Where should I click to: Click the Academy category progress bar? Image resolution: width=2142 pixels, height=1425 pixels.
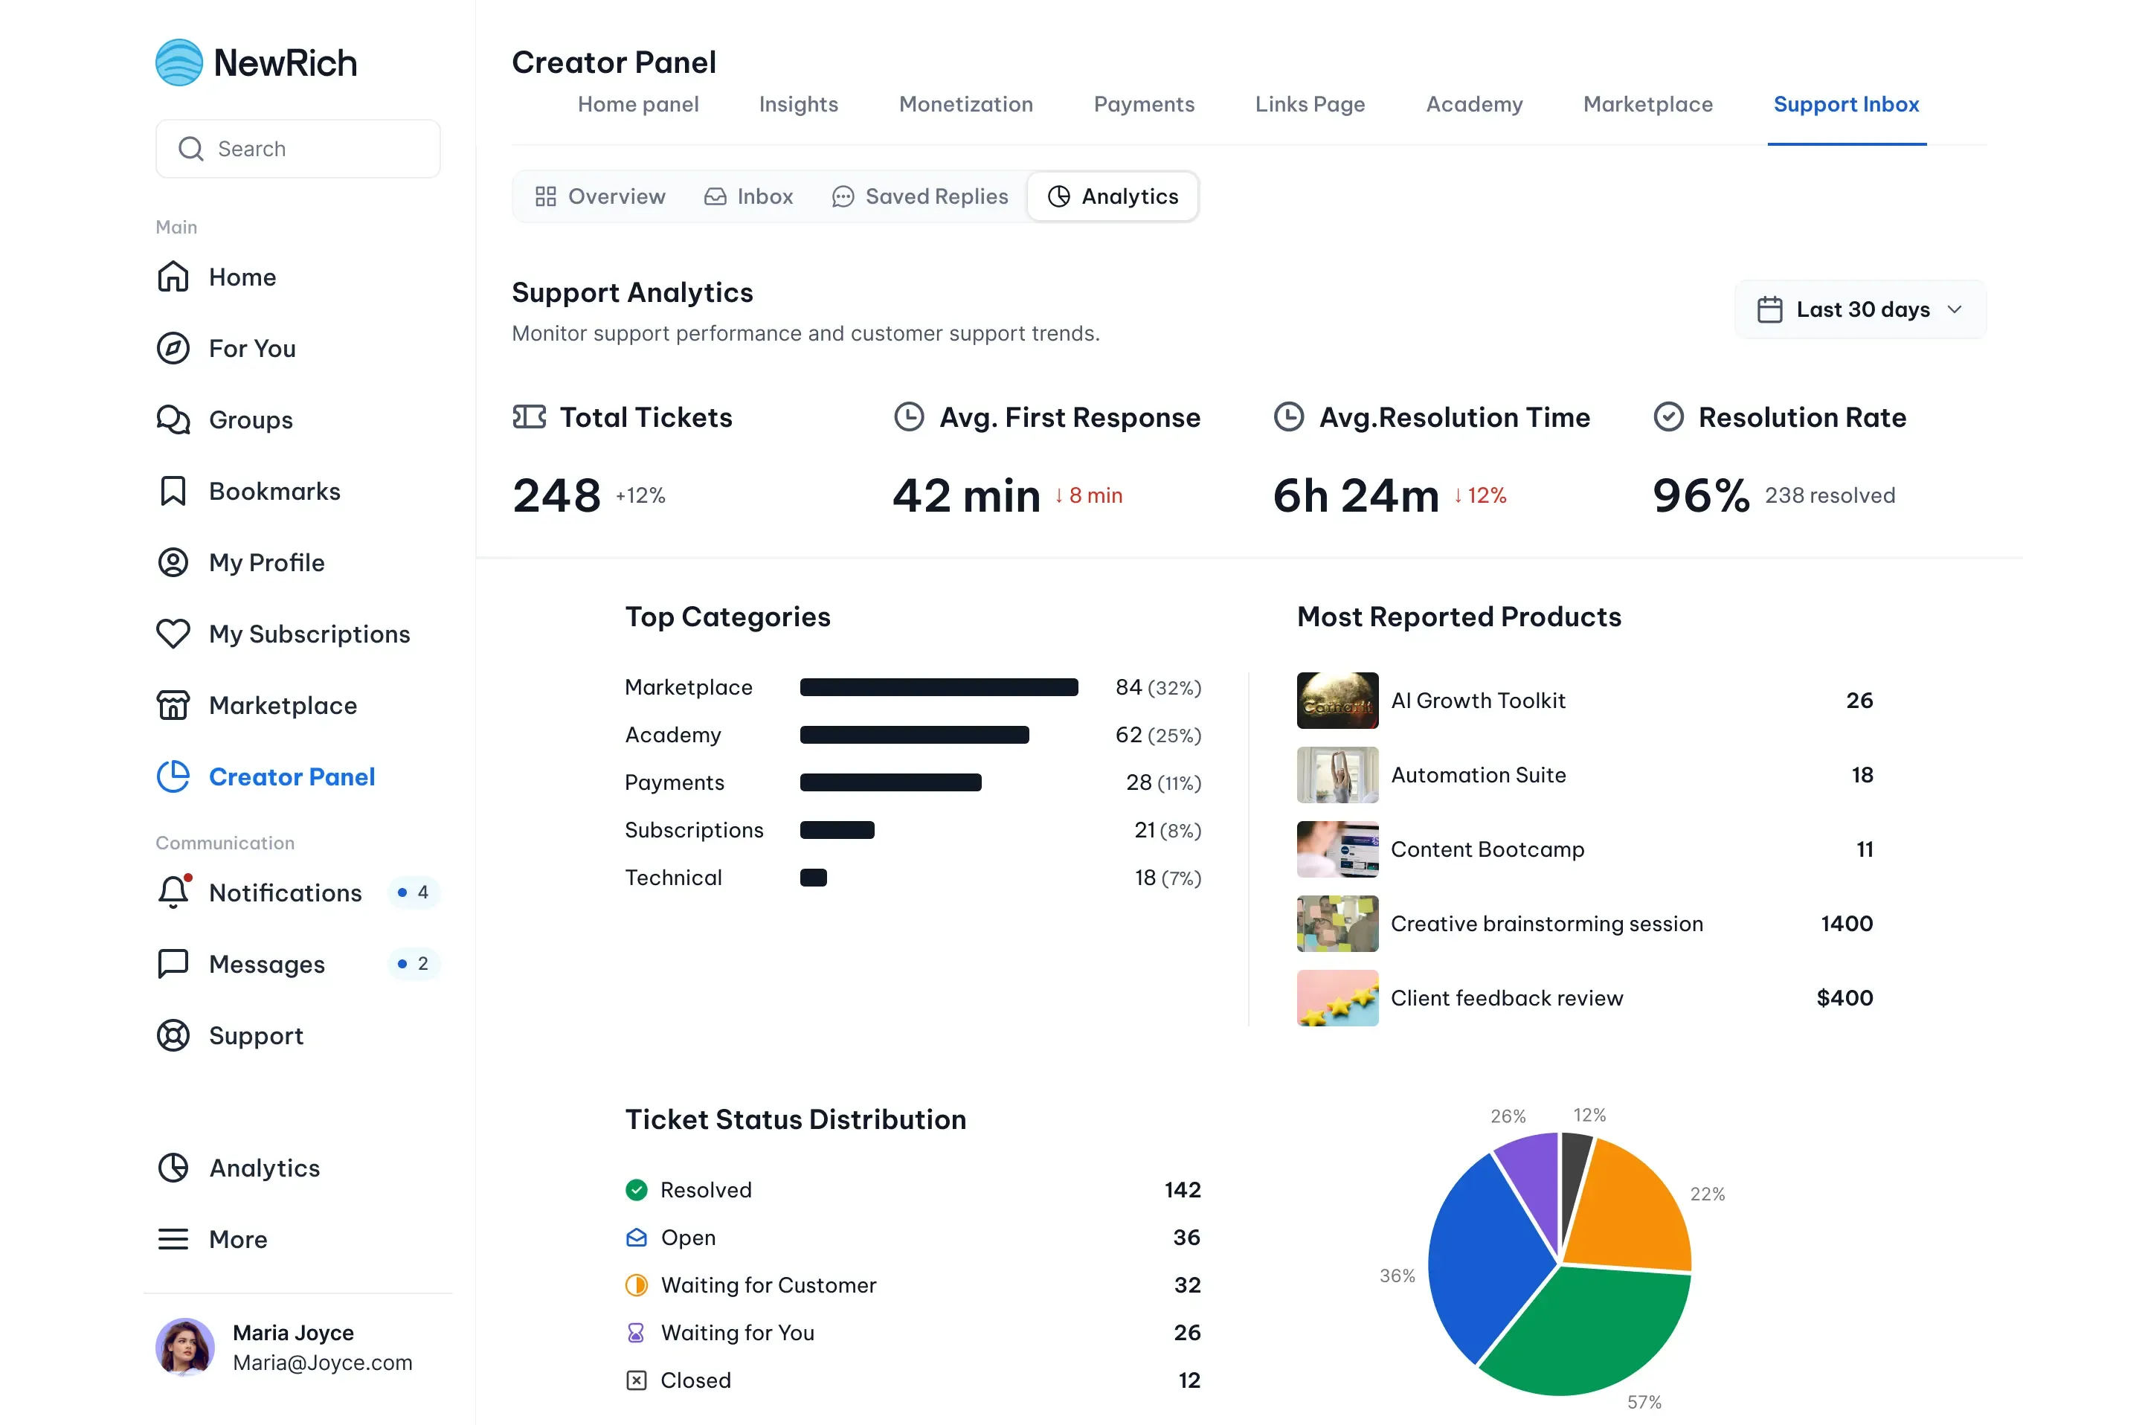[x=914, y=736]
